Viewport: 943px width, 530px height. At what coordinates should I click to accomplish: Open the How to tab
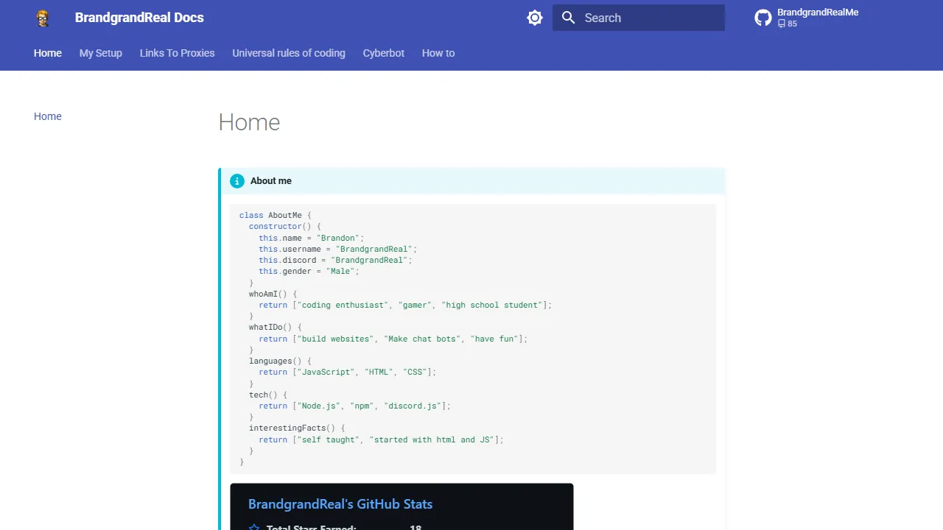click(438, 53)
